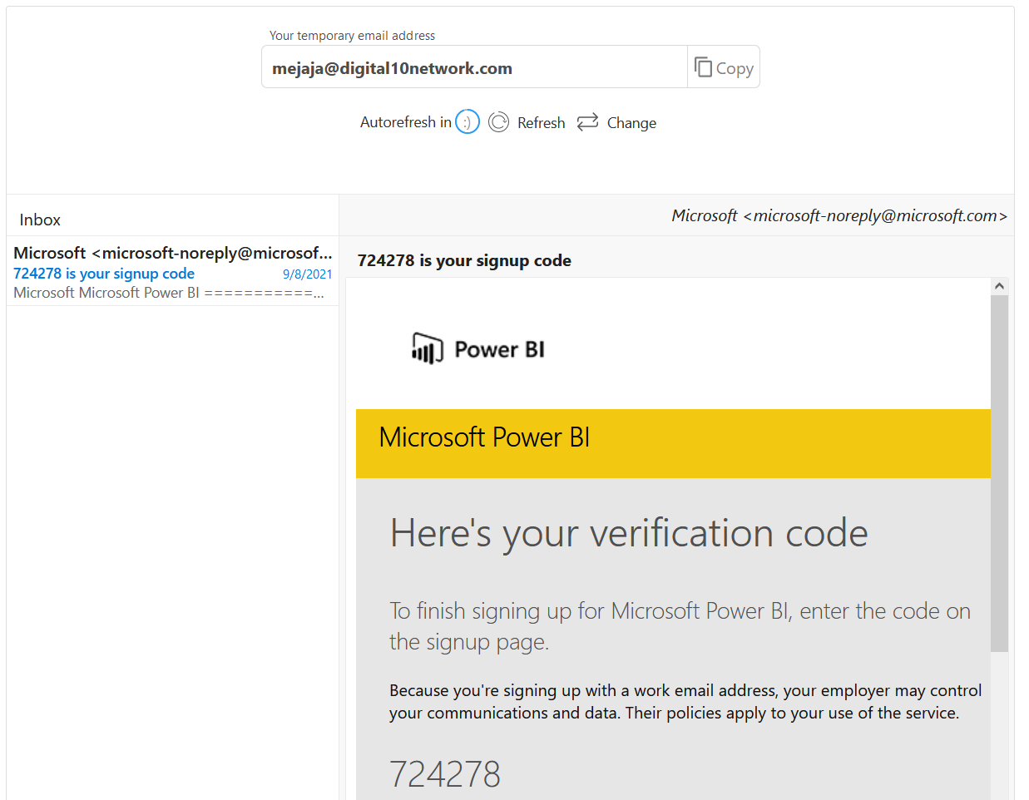1029x800 pixels.
Task: Click the Power BI logo icon in email
Action: coord(428,348)
